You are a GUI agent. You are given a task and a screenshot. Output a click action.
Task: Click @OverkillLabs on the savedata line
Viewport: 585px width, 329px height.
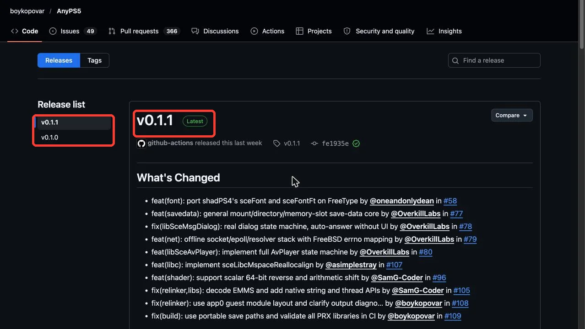click(416, 213)
